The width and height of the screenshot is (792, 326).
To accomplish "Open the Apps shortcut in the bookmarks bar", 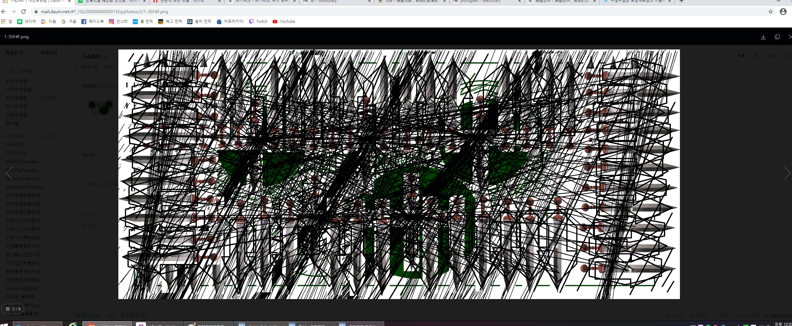I will [7, 21].
